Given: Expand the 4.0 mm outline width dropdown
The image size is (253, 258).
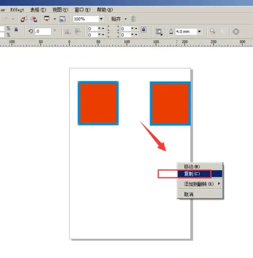Looking at the screenshot, I should point(200,31).
